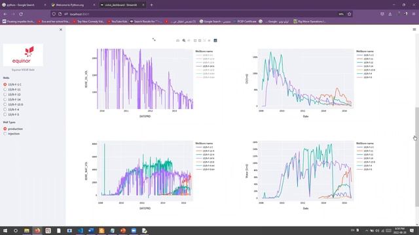Click the browser back arrow
Viewport: 419px width, 235px height.
[5, 14]
